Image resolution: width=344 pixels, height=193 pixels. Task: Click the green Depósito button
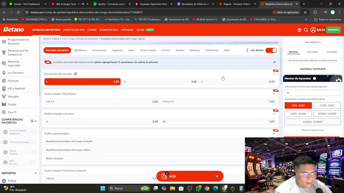tap(333, 30)
